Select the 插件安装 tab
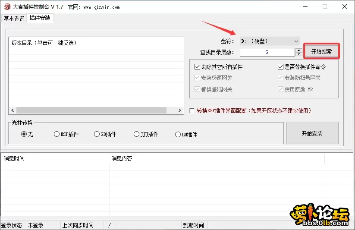Image resolution: width=355 pixels, height=230 pixels. click(40, 18)
